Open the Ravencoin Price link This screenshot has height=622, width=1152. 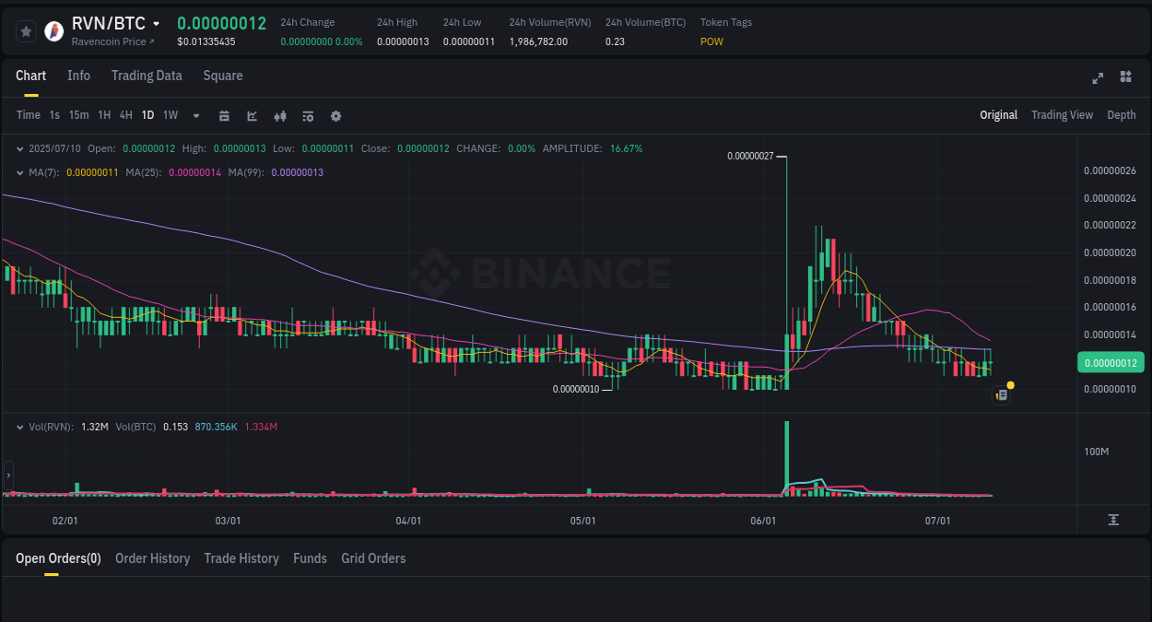coord(110,41)
